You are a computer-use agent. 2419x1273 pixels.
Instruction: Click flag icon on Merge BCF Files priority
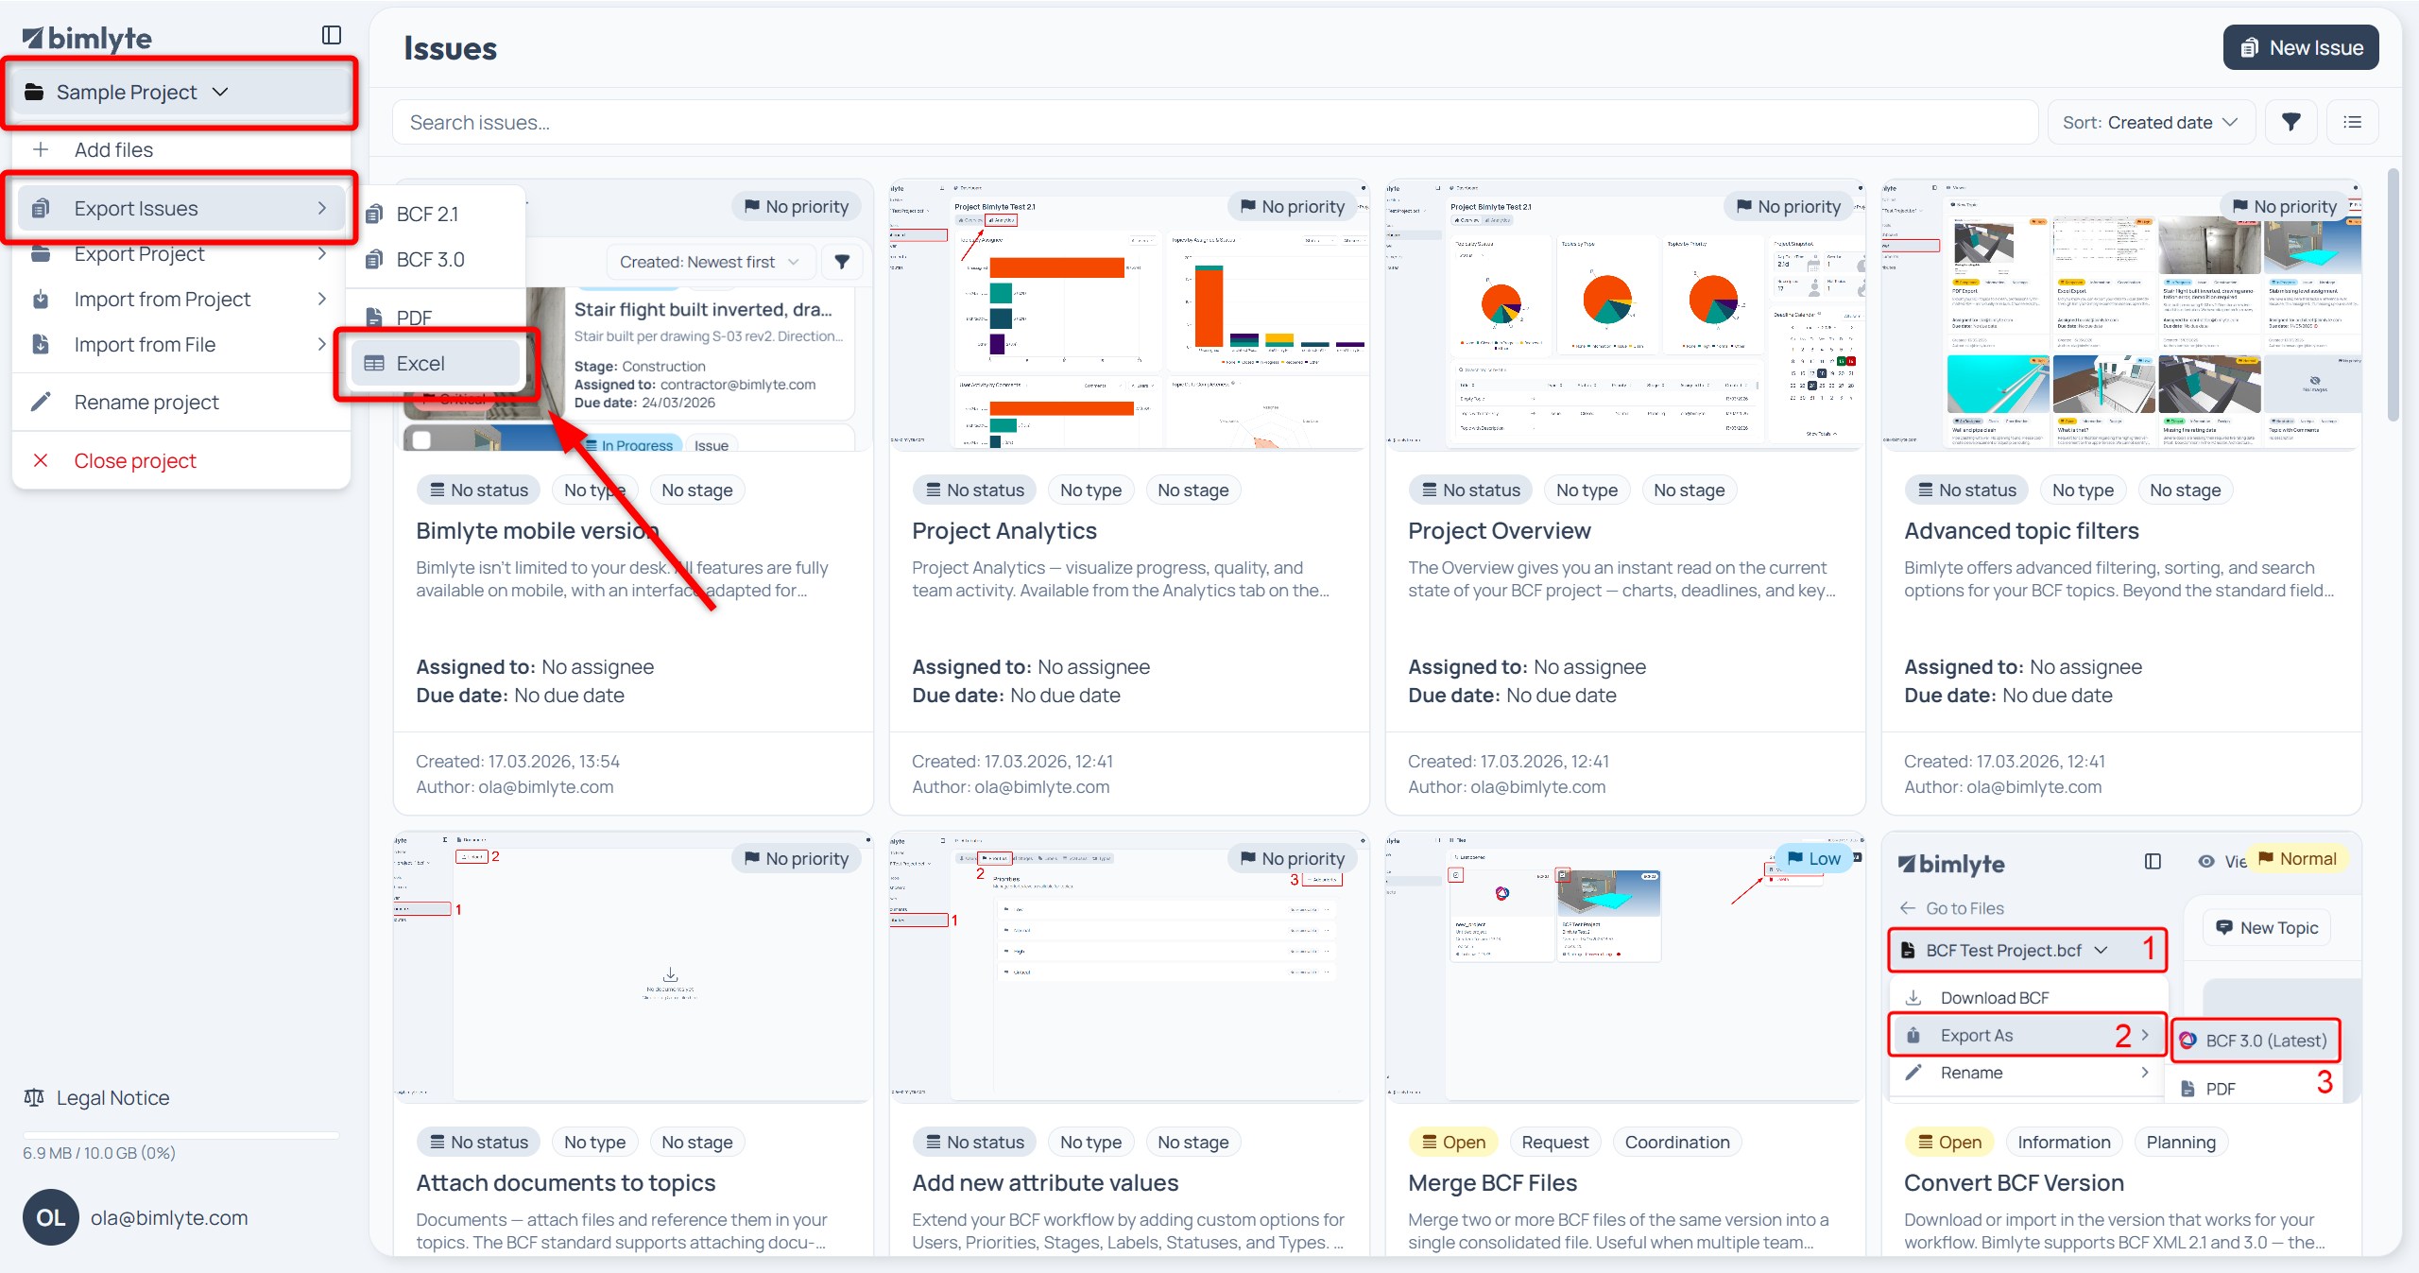1794,858
